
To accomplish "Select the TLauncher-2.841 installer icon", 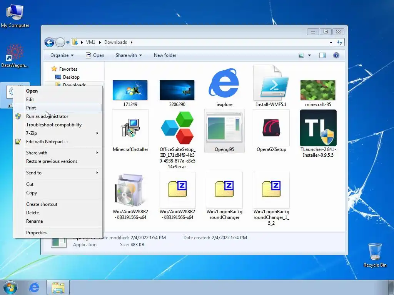I will pos(318,128).
